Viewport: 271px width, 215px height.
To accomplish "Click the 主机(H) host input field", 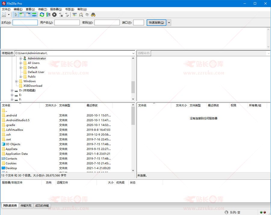I will pos(25,23).
